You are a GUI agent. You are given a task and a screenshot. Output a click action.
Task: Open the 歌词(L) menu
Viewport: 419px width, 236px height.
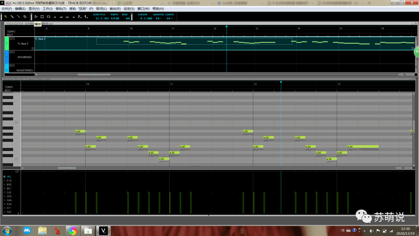[101, 9]
